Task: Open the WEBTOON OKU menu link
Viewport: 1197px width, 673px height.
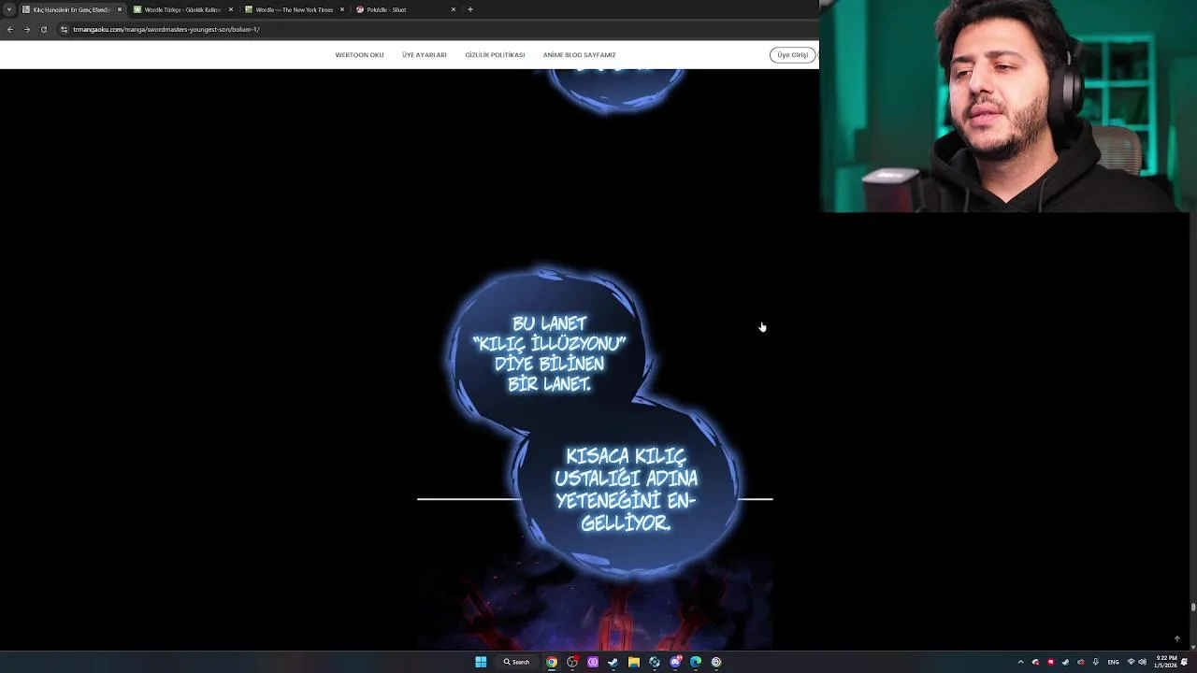Action: coord(359,55)
